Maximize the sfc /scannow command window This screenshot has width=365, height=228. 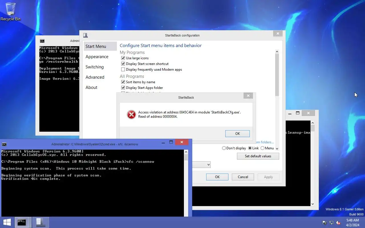coord(171,142)
